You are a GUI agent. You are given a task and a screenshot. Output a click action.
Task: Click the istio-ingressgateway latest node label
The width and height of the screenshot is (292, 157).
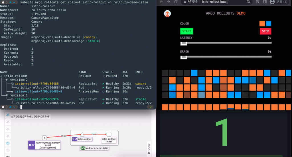(48, 145)
